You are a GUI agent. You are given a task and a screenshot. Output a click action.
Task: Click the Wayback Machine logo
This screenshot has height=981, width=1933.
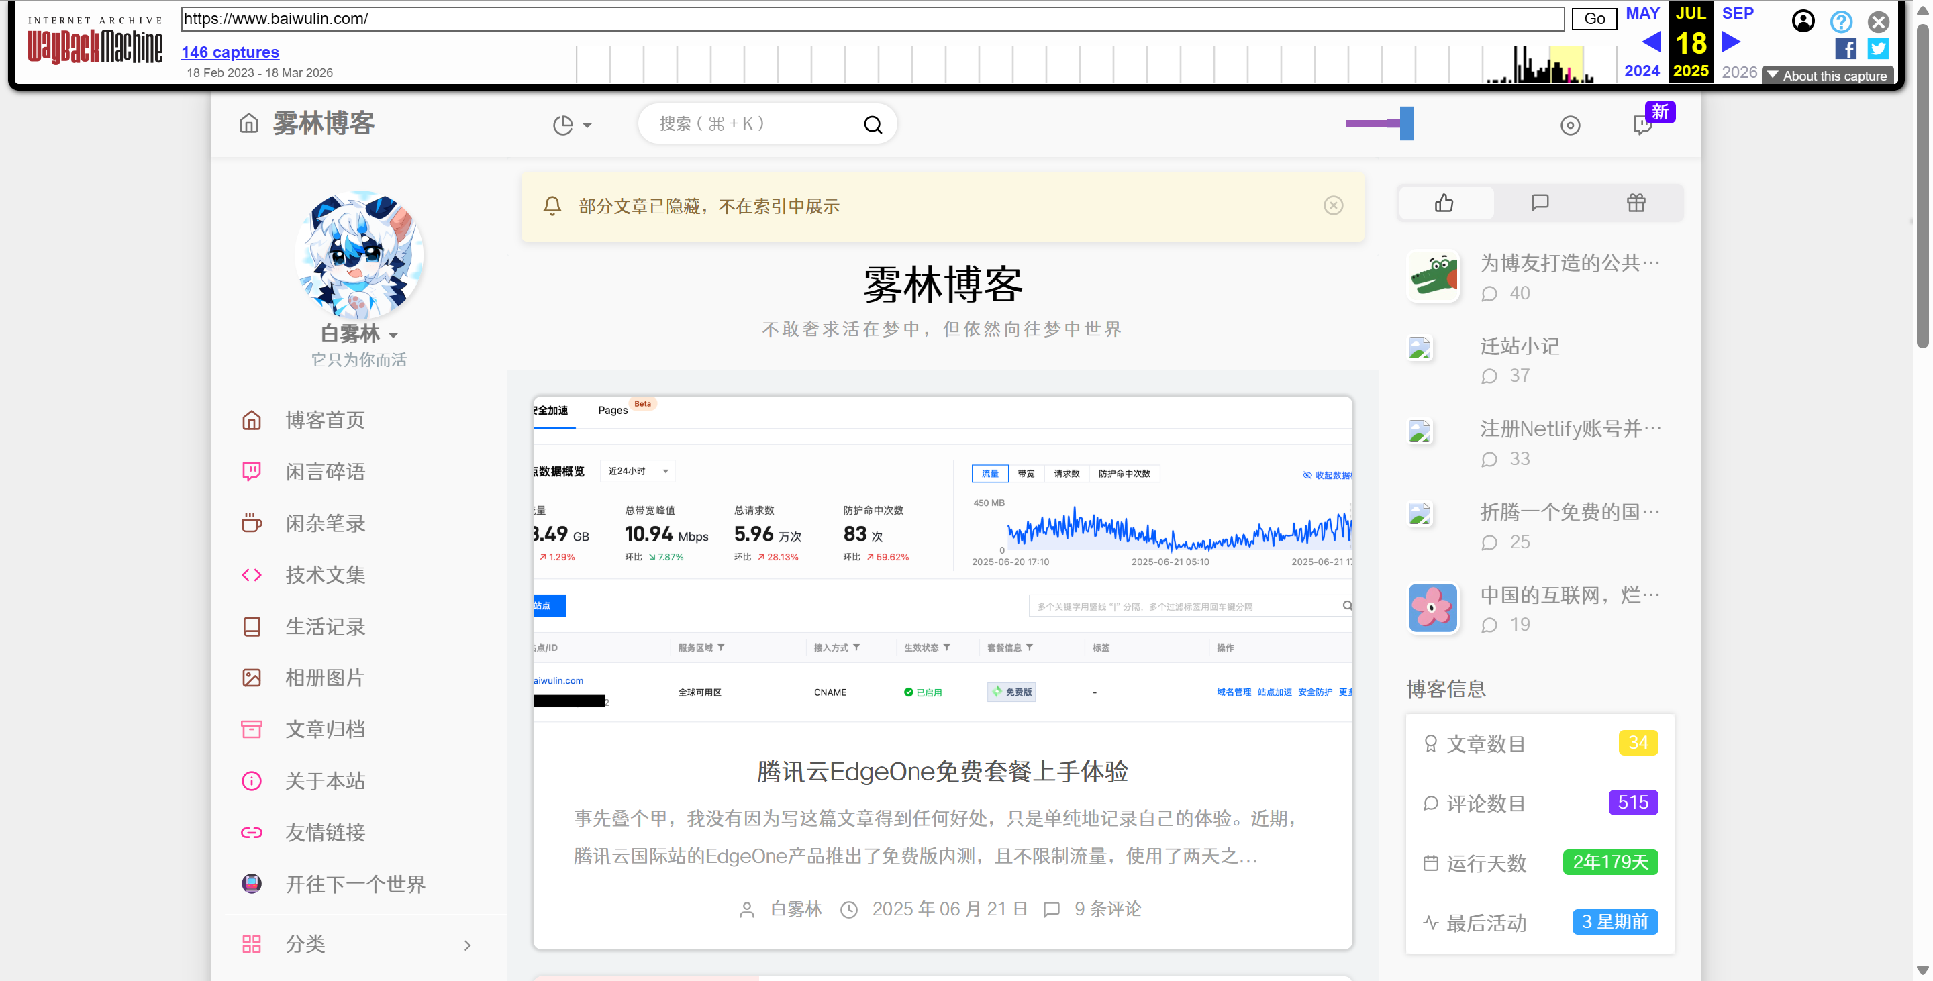click(x=95, y=41)
